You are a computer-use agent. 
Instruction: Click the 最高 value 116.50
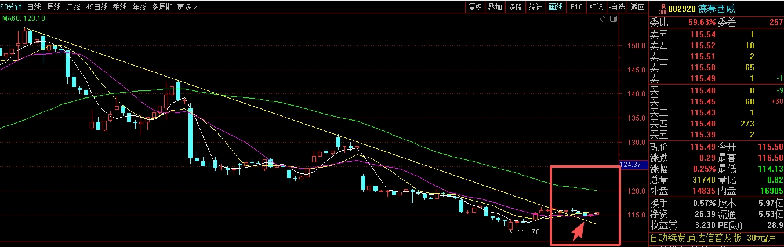[771, 158]
